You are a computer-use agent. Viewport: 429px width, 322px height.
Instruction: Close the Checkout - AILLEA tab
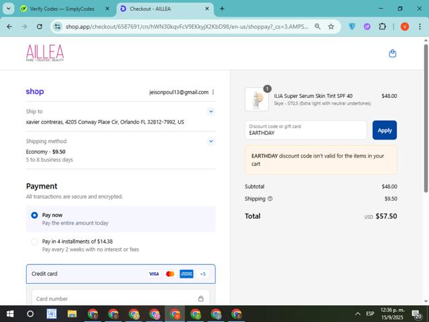tap(207, 9)
